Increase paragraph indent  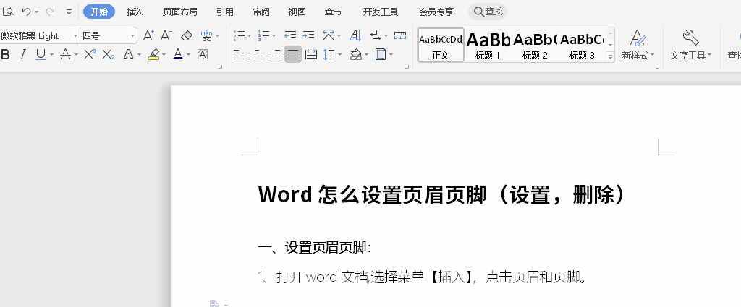tap(308, 35)
